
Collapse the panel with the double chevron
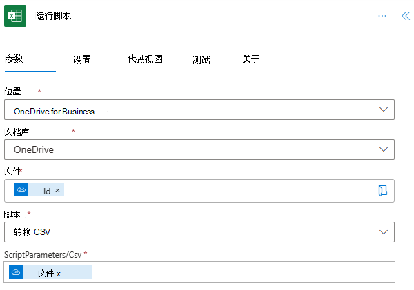coord(406,16)
